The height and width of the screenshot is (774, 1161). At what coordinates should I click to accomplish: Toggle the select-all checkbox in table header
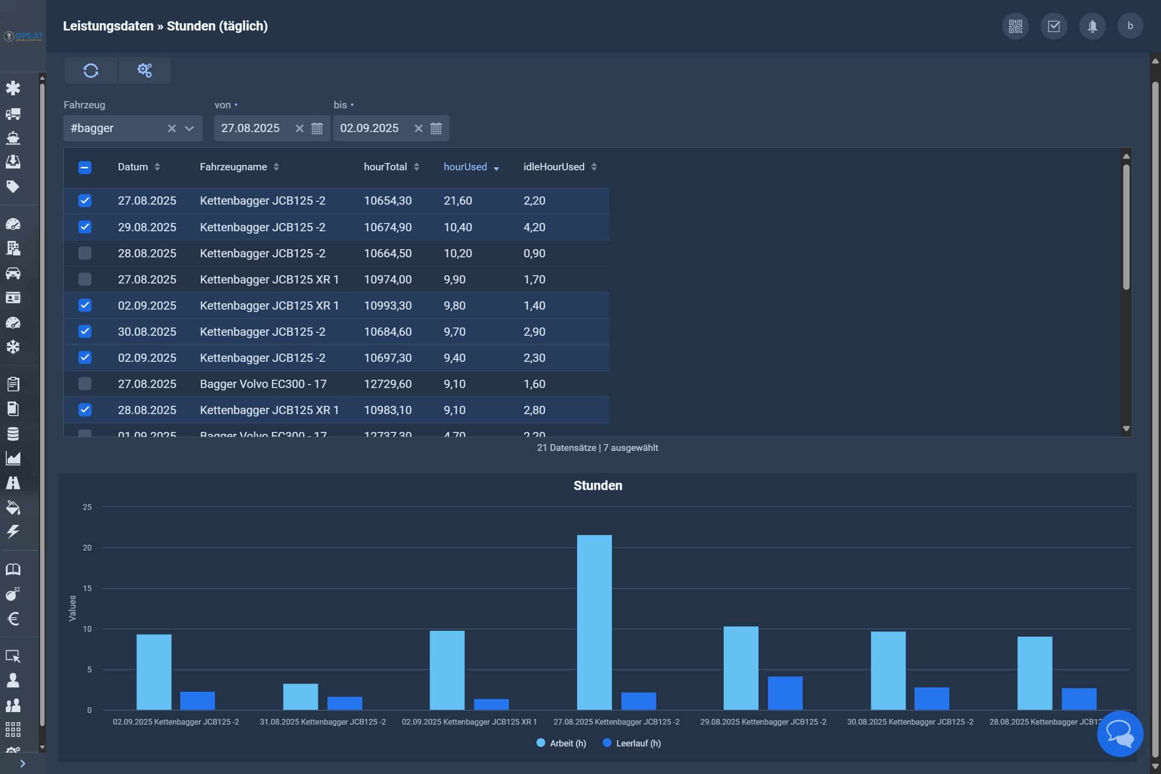[85, 167]
